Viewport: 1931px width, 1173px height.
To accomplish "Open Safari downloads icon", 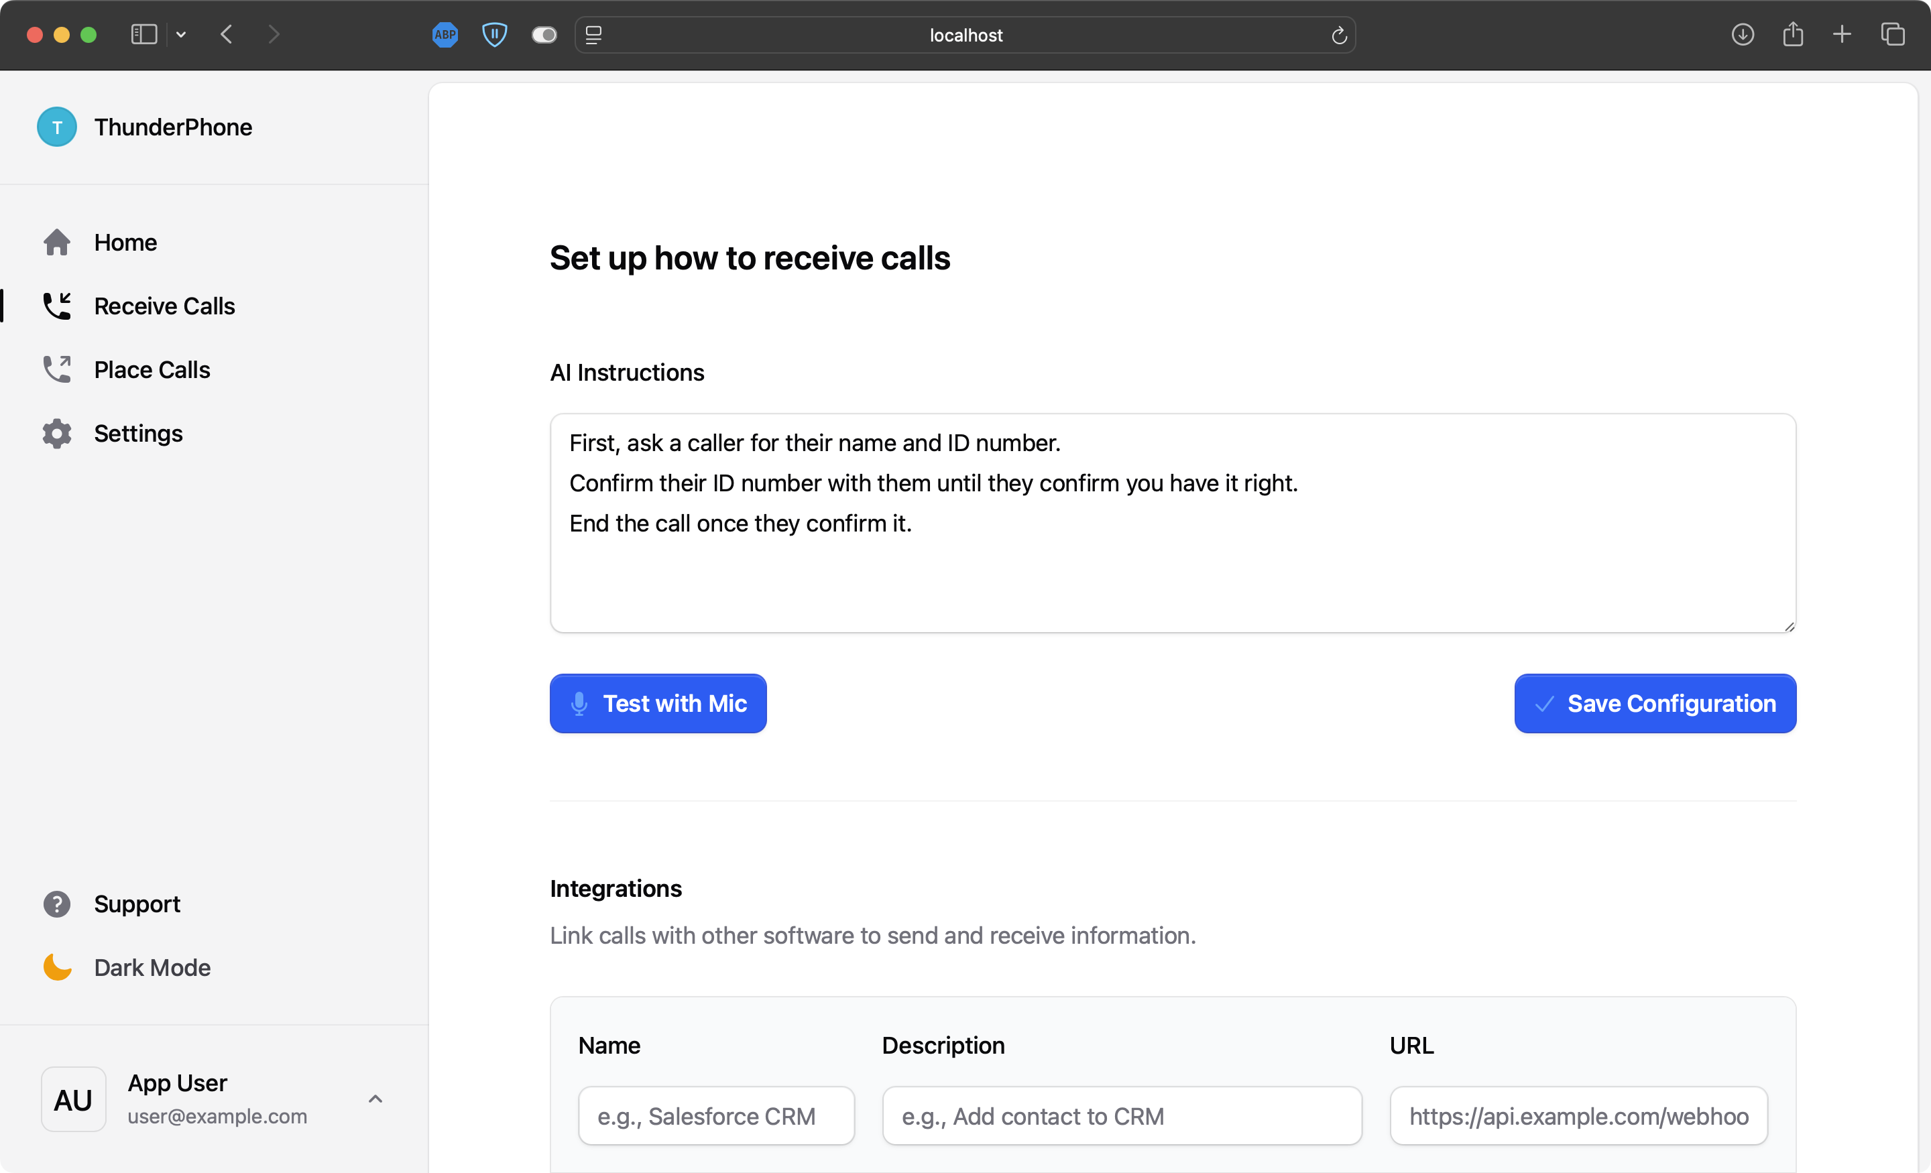I will pos(1742,34).
